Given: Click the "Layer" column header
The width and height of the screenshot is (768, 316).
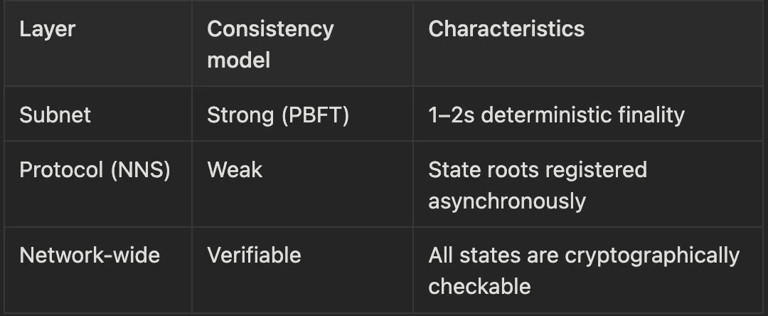Looking at the screenshot, I should point(47,29).
